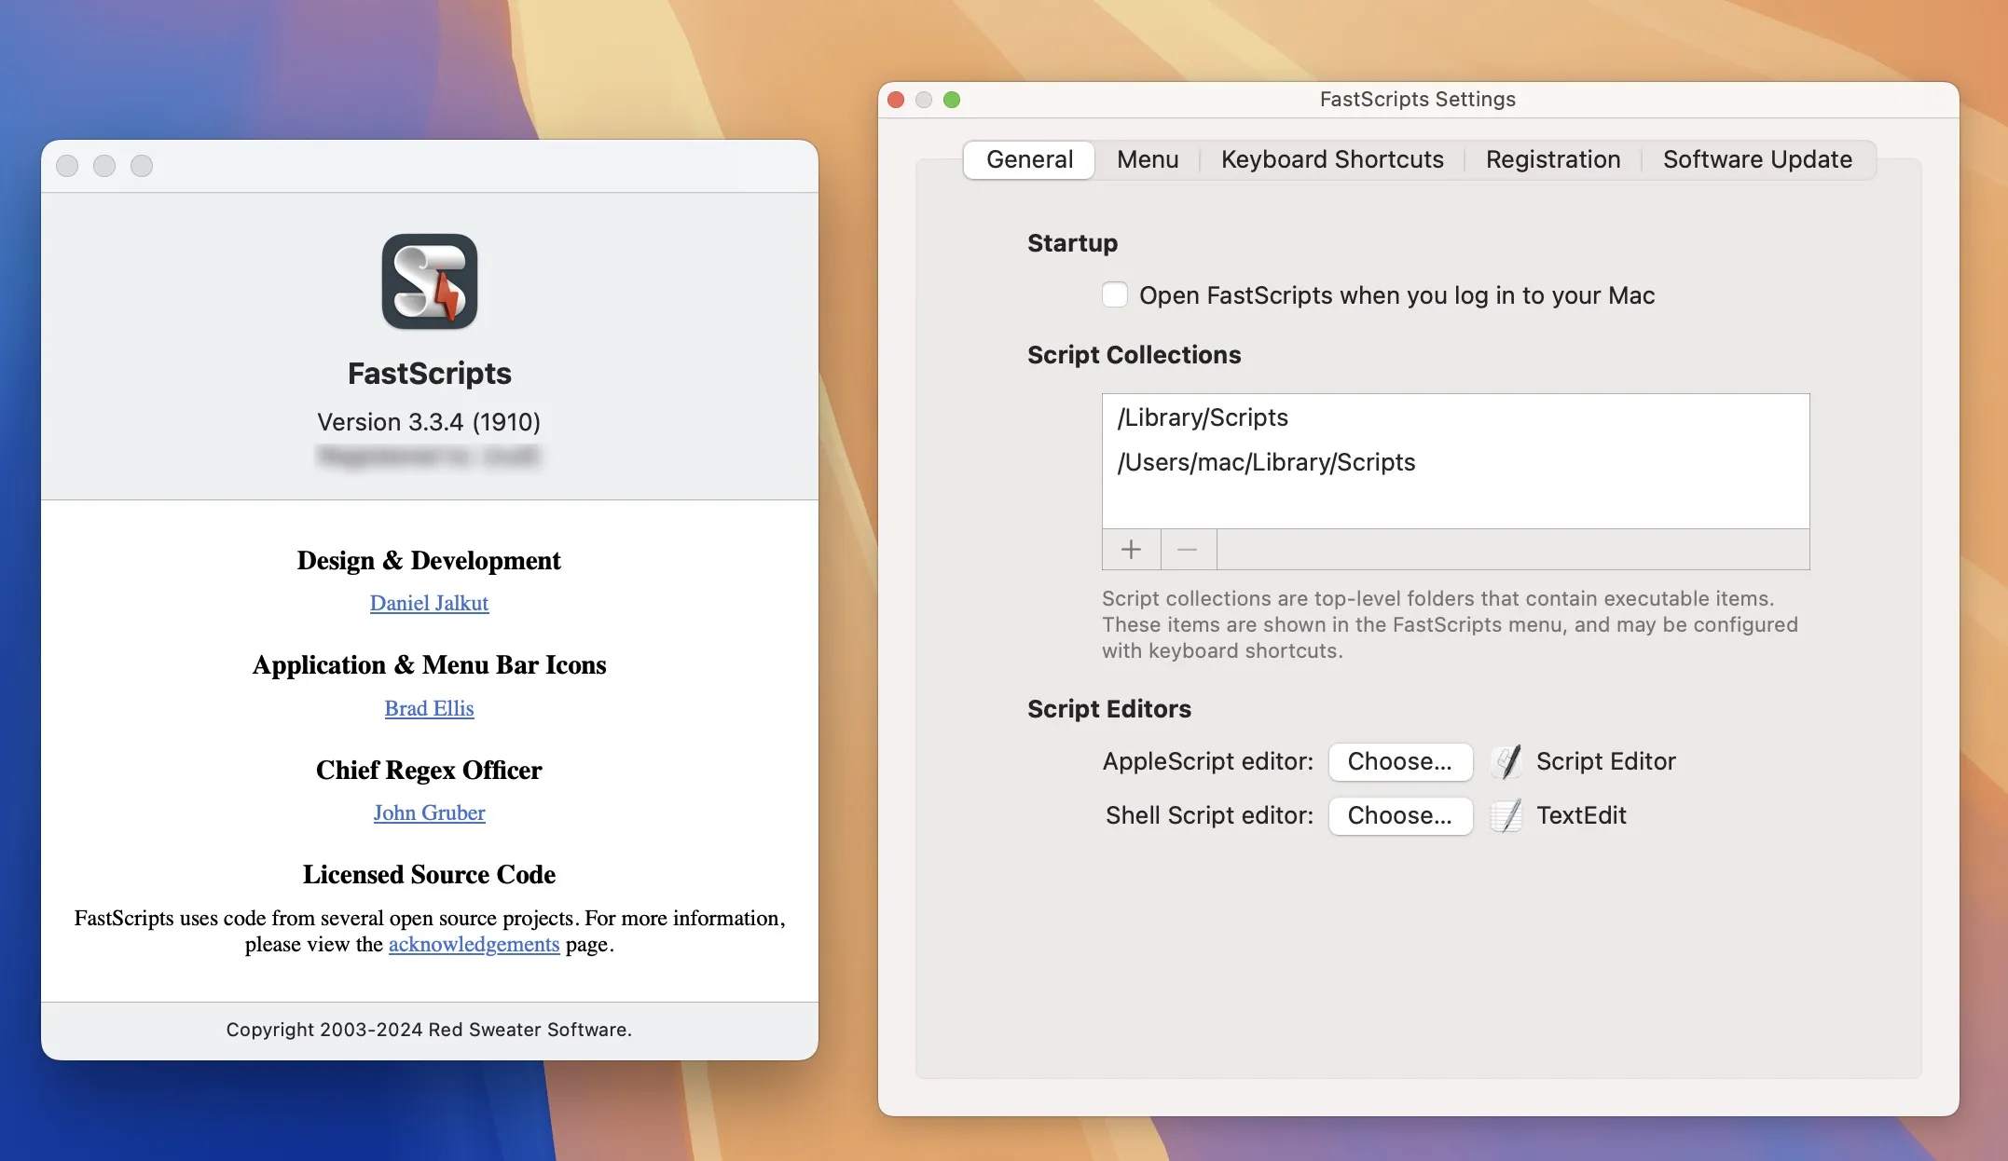This screenshot has width=2008, height=1161.
Task: Enable Open FastScripts at login checkbox
Action: (1115, 294)
